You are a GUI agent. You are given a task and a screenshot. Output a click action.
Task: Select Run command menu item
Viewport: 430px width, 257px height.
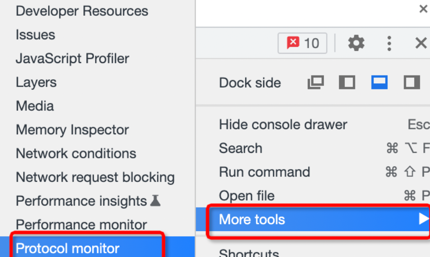click(265, 172)
